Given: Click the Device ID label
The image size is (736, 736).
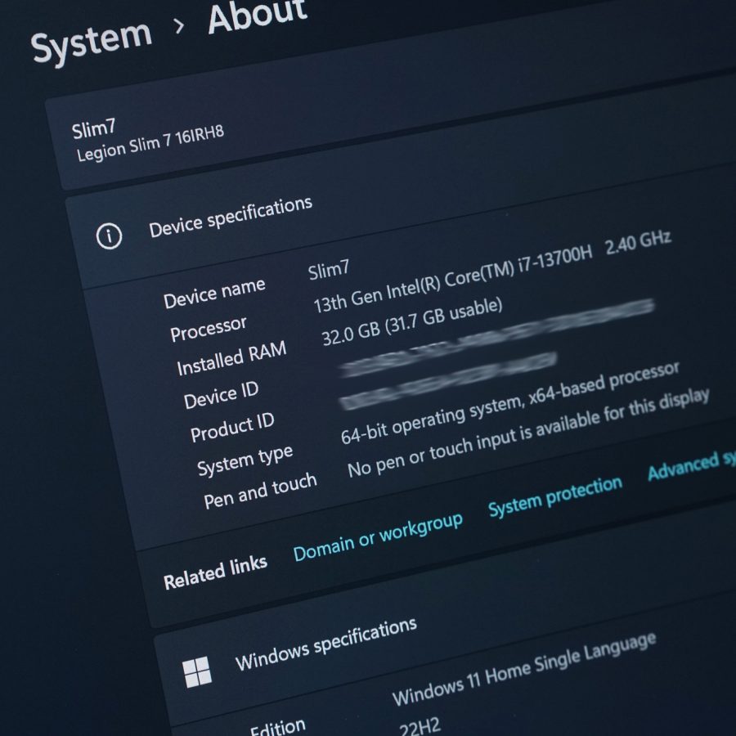Looking at the screenshot, I should point(221,395).
